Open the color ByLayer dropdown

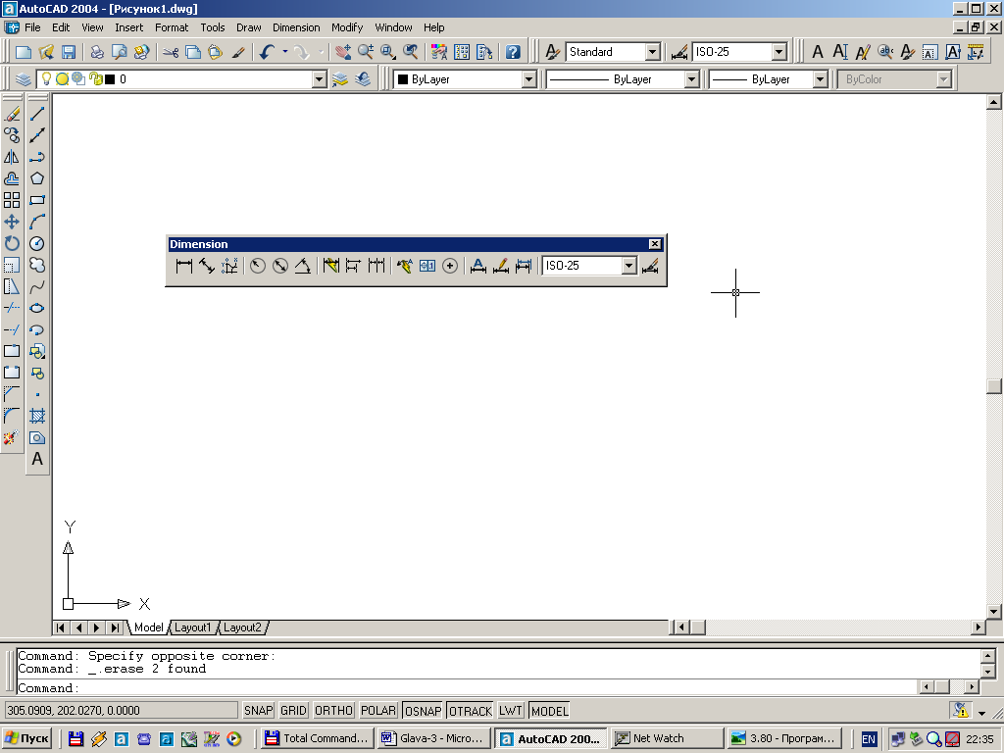[x=528, y=79]
